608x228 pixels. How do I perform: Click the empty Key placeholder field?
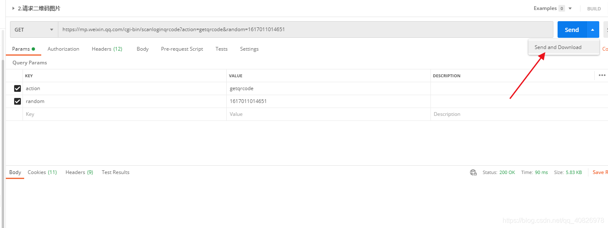[x=125, y=114]
